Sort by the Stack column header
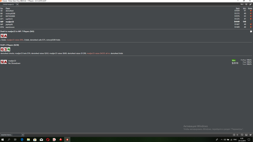253x142 pixels. [x=237, y=8]
